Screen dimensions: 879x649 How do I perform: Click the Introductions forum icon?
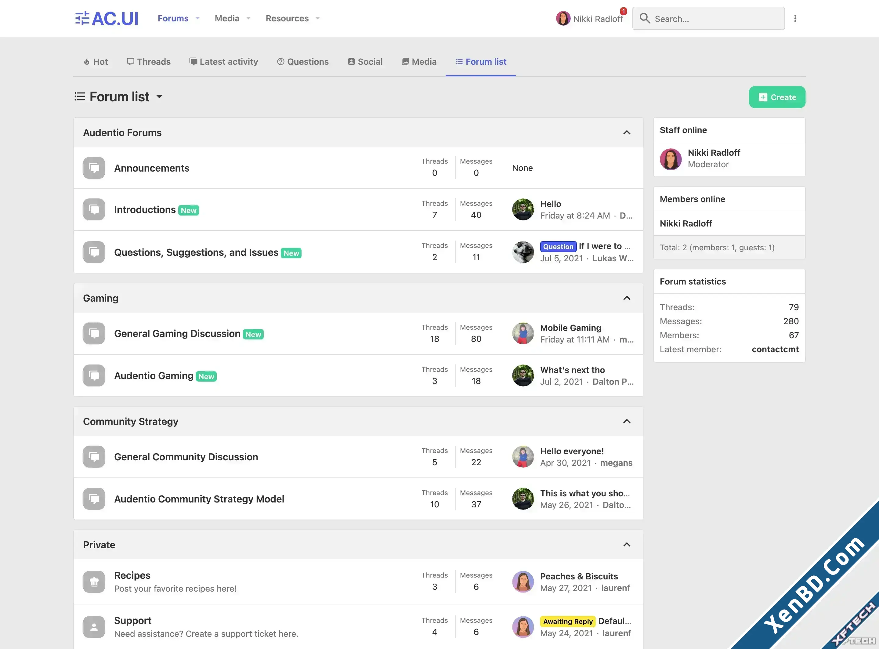point(94,209)
